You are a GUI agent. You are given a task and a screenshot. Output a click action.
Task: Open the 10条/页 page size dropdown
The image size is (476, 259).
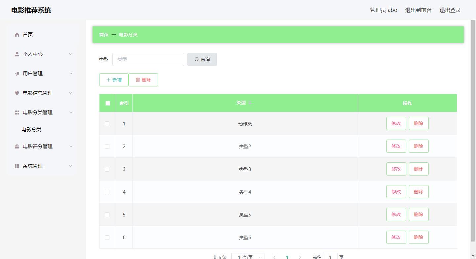[x=248, y=256]
